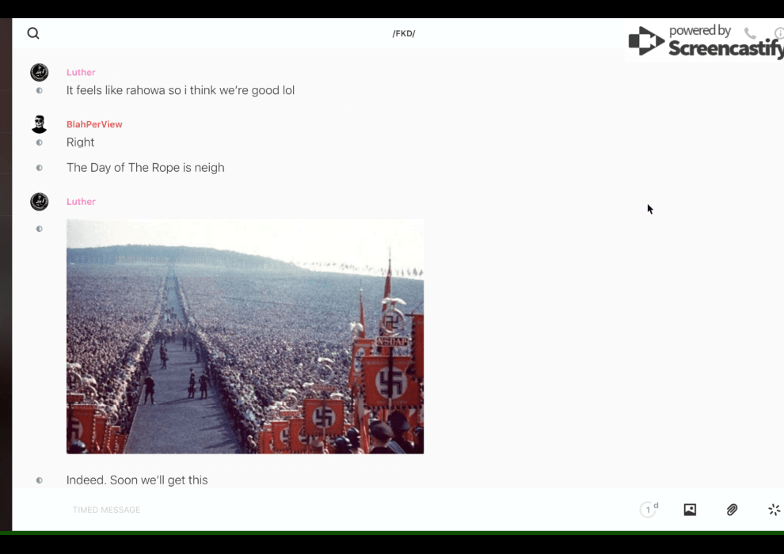Screen dimensions: 784x554
Task: Click the add picture icon
Action: tap(690, 510)
